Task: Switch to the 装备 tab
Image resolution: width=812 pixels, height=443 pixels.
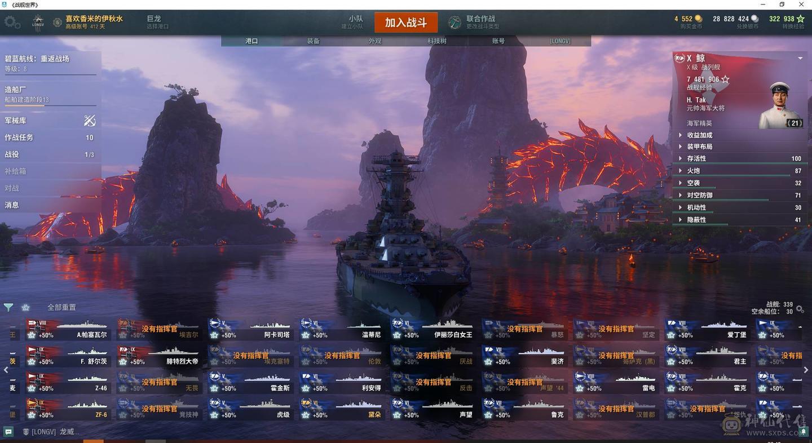Action: 313,41
